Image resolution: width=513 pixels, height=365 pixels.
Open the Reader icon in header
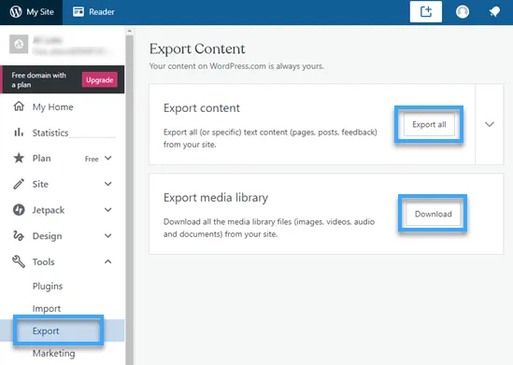pyautogui.click(x=78, y=12)
